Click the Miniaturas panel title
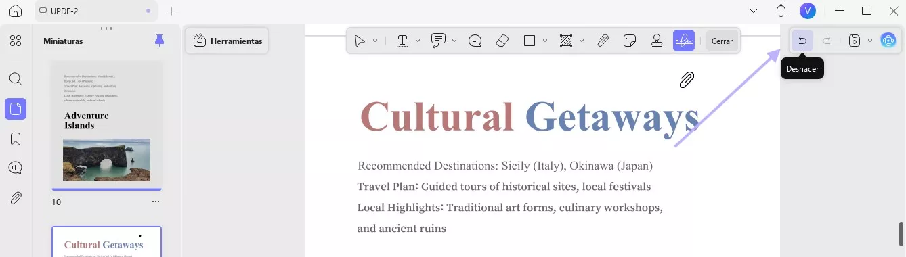Screen dimensions: 906x257 pos(63,41)
